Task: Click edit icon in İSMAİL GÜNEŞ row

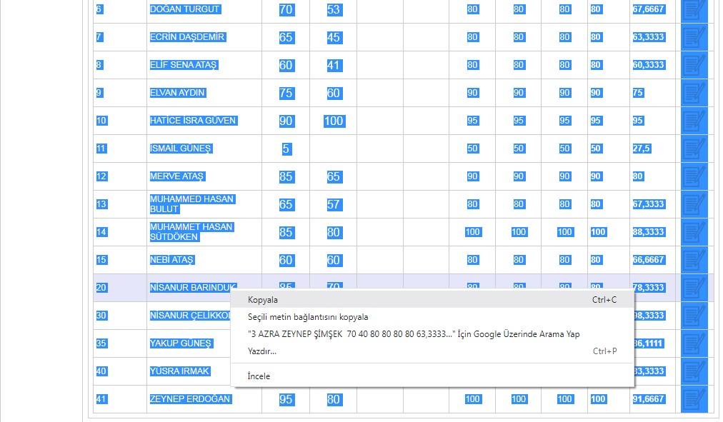Action: (693, 149)
